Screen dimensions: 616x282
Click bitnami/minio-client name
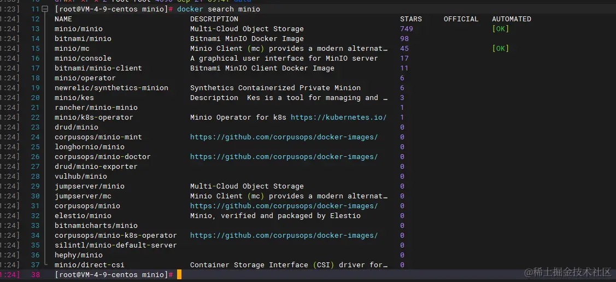[x=98, y=68]
